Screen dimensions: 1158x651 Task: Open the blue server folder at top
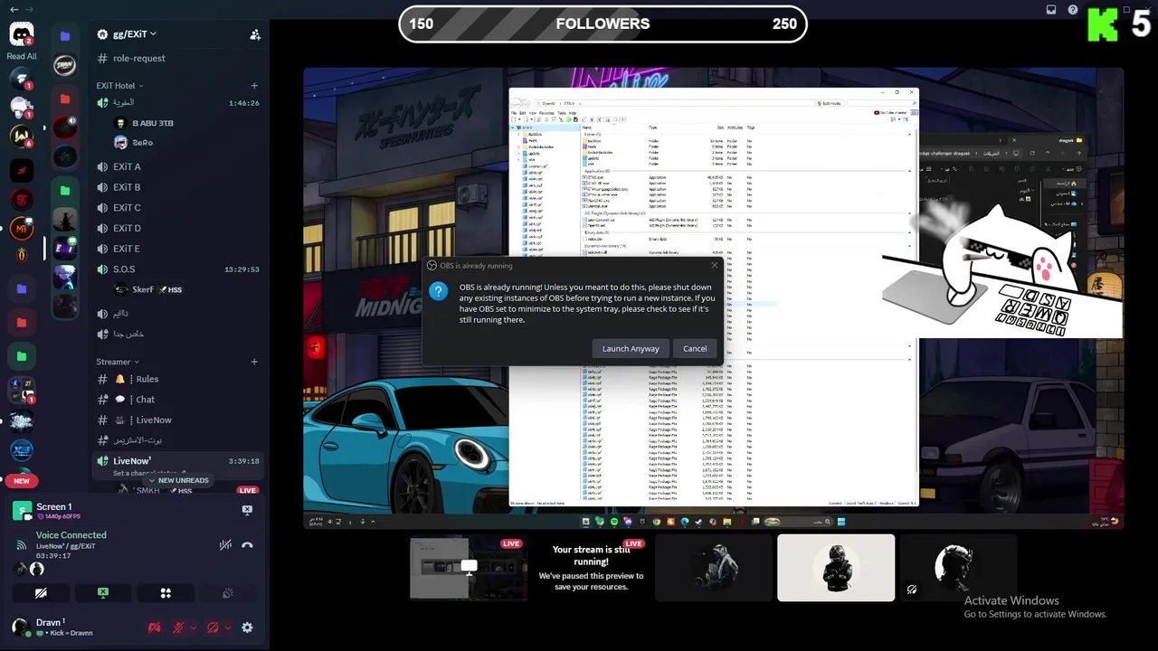(x=64, y=35)
